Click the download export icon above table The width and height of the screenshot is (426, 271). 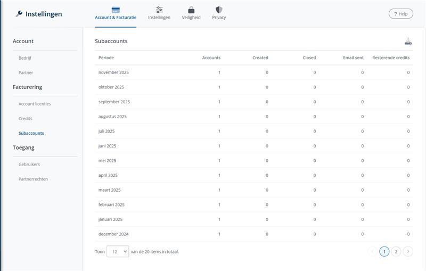tap(408, 41)
